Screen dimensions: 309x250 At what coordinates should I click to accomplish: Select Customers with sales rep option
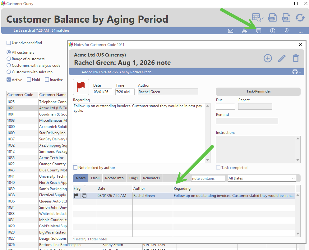click(9, 72)
